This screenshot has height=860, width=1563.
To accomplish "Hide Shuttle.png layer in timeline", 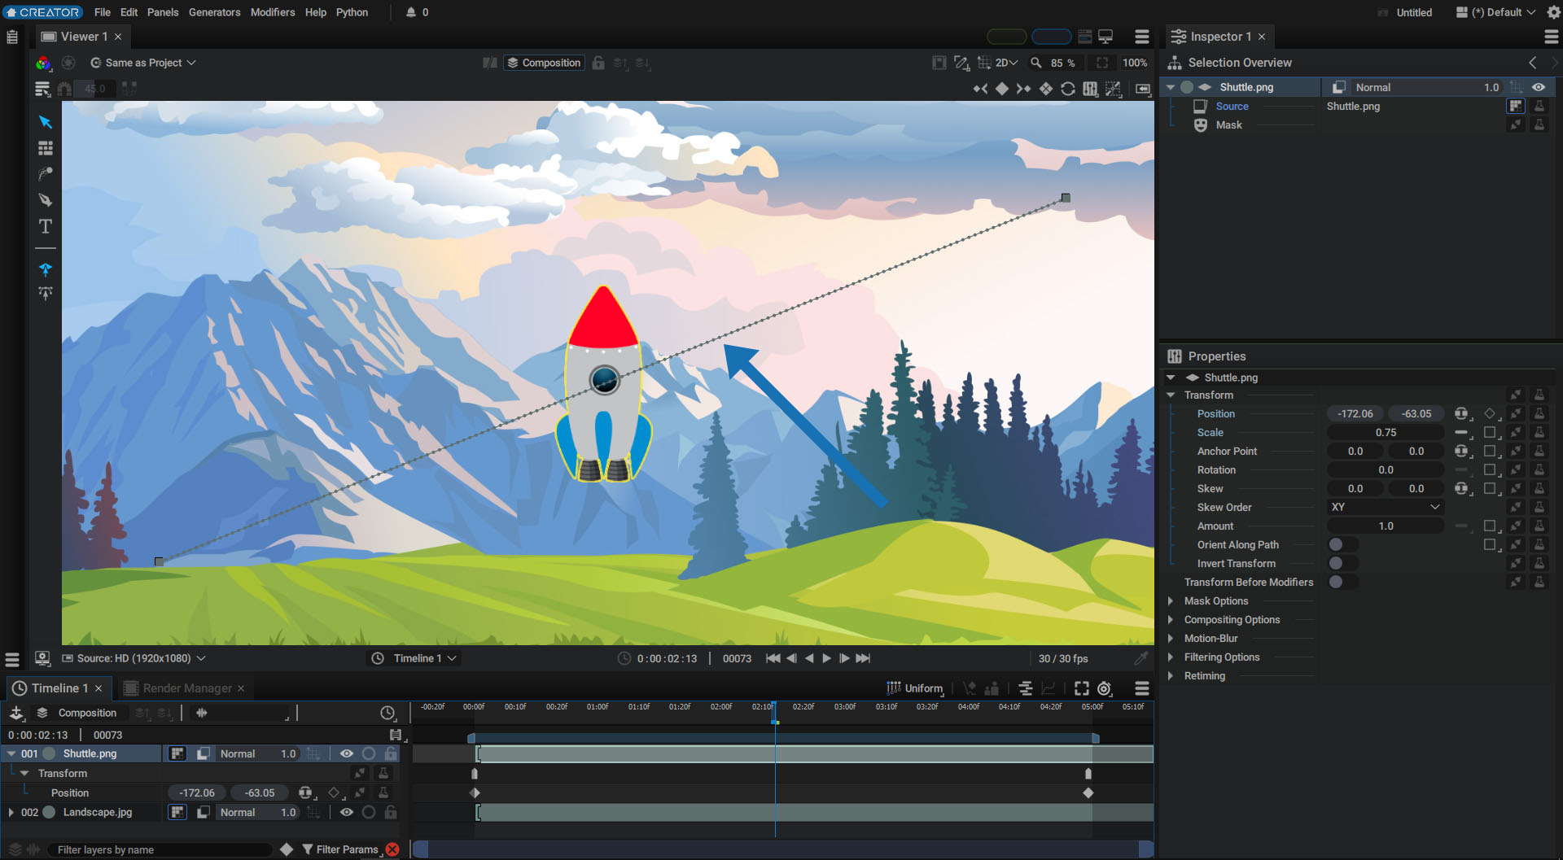I will [x=347, y=753].
